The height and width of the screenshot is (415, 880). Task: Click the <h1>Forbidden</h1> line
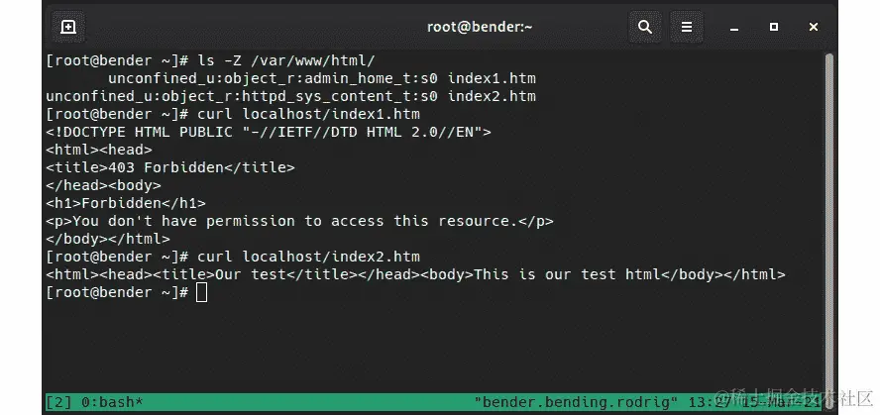click(126, 204)
